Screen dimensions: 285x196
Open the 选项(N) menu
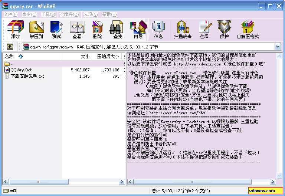pos(91,14)
